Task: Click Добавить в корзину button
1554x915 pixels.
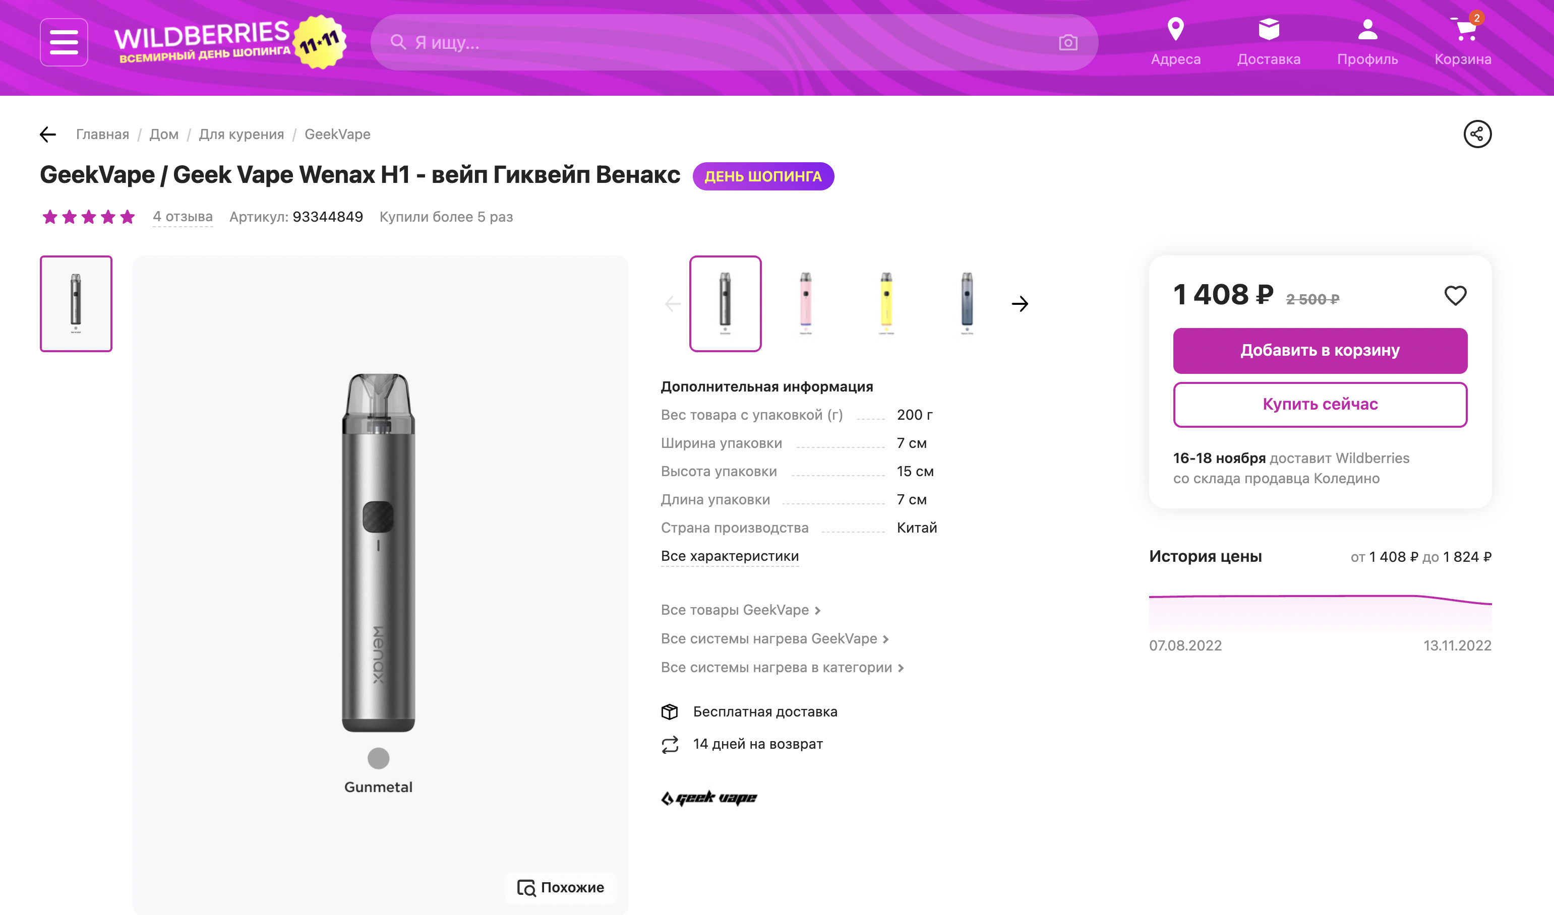Action: pos(1320,350)
